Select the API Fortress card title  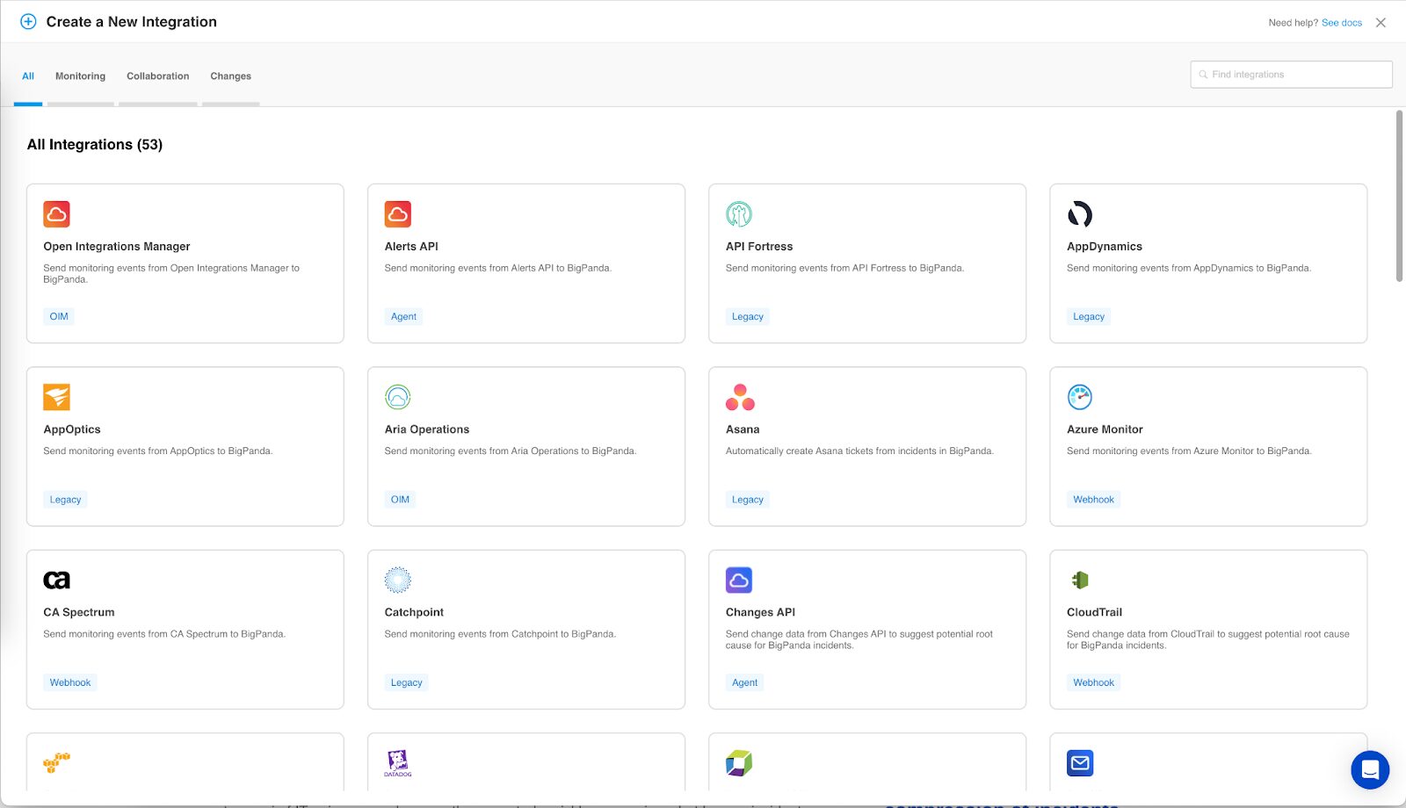(759, 247)
